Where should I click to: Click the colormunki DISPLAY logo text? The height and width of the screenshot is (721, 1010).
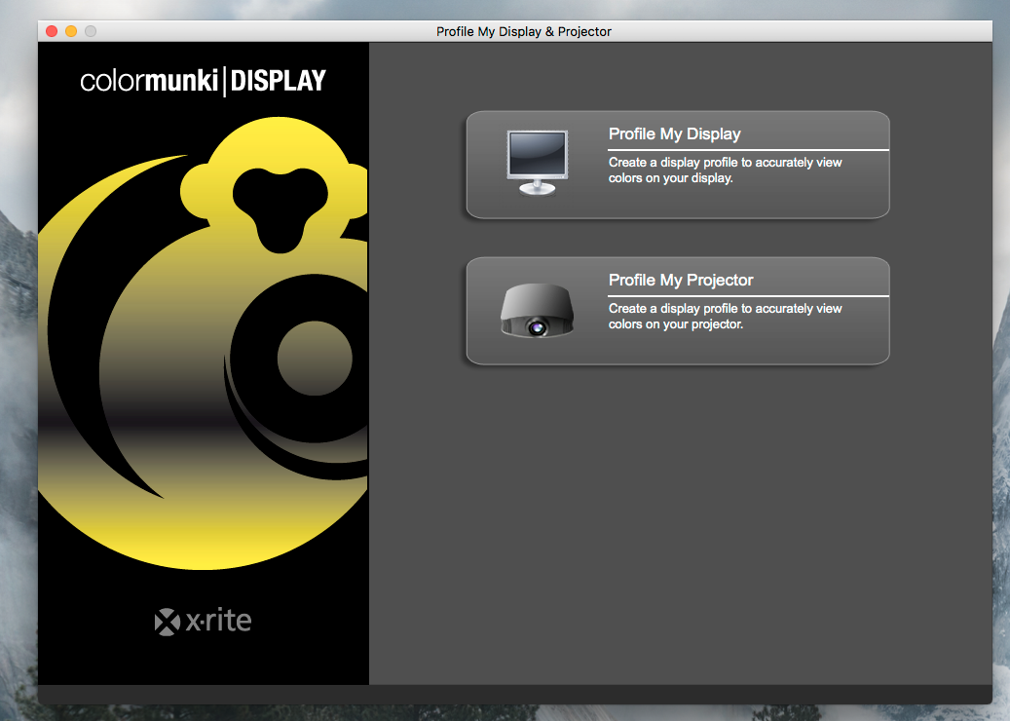point(203,81)
